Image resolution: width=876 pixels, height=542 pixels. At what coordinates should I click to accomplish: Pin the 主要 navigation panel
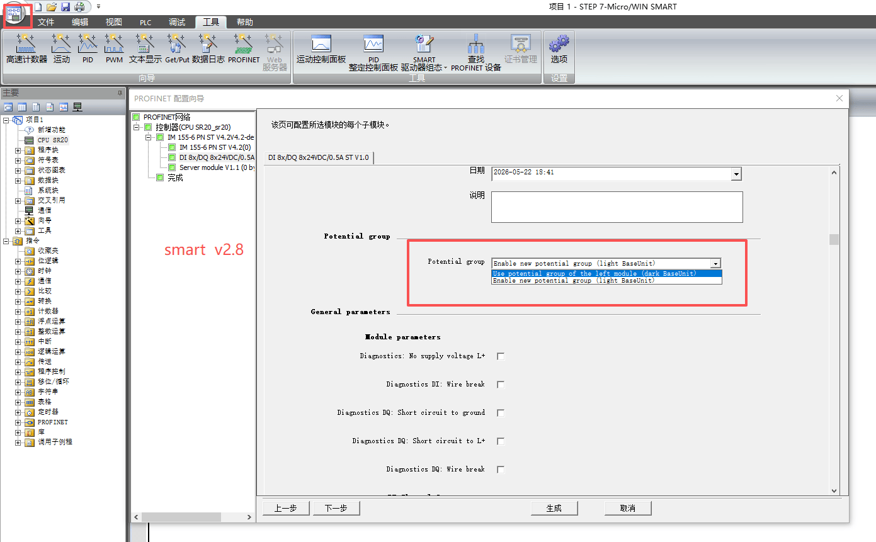(120, 93)
